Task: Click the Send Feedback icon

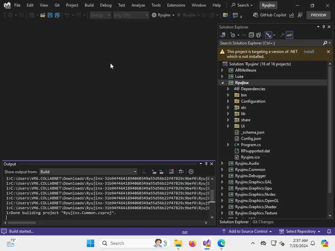Action: pyautogui.click(x=300, y=15)
